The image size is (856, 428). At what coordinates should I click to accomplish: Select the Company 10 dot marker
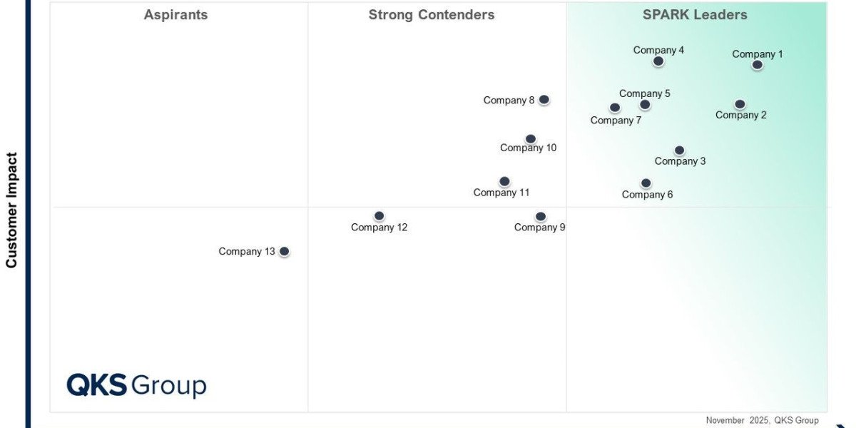pyautogui.click(x=530, y=139)
